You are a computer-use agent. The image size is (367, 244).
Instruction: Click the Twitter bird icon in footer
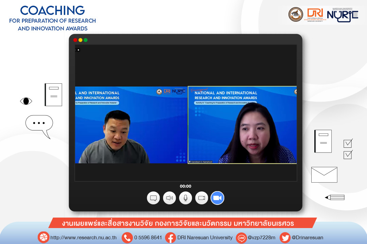(x=285, y=238)
